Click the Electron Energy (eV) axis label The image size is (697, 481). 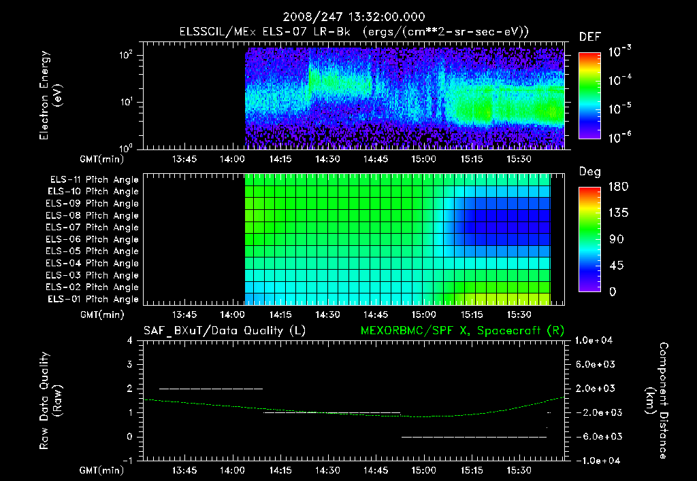(x=50, y=95)
